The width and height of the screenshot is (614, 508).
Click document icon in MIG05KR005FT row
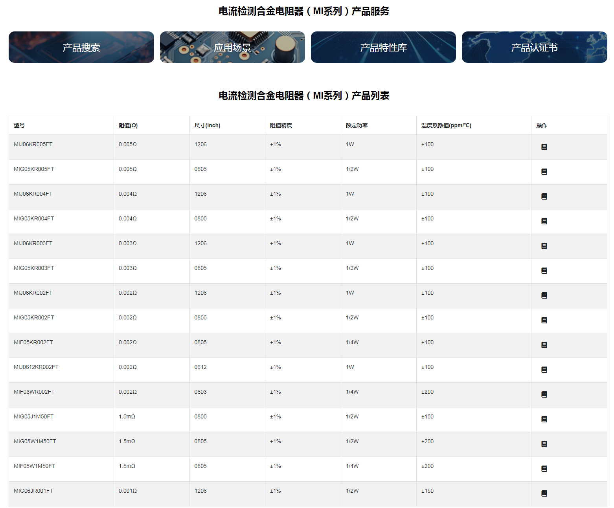pyautogui.click(x=544, y=172)
